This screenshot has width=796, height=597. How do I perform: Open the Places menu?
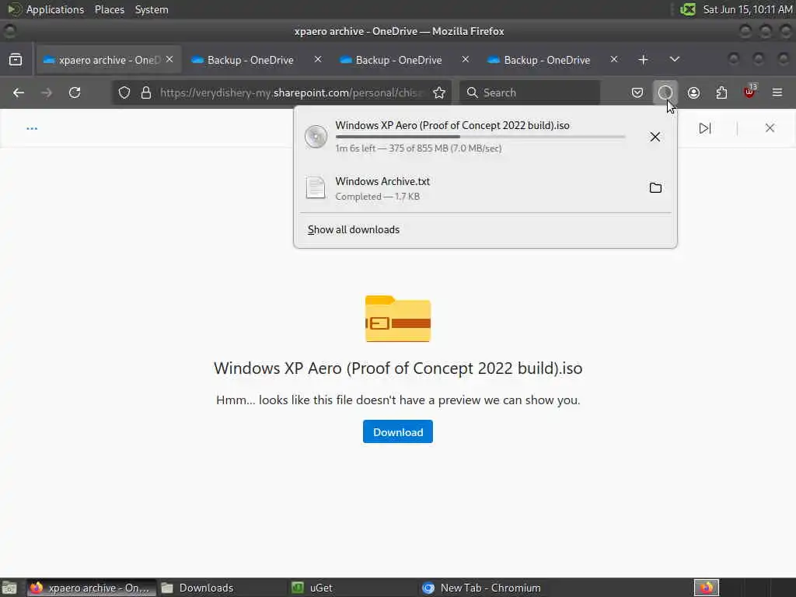click(109, 9)
